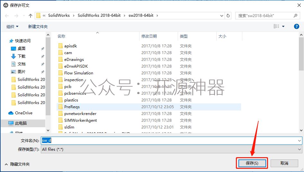Open the help icon

(296, 26)
